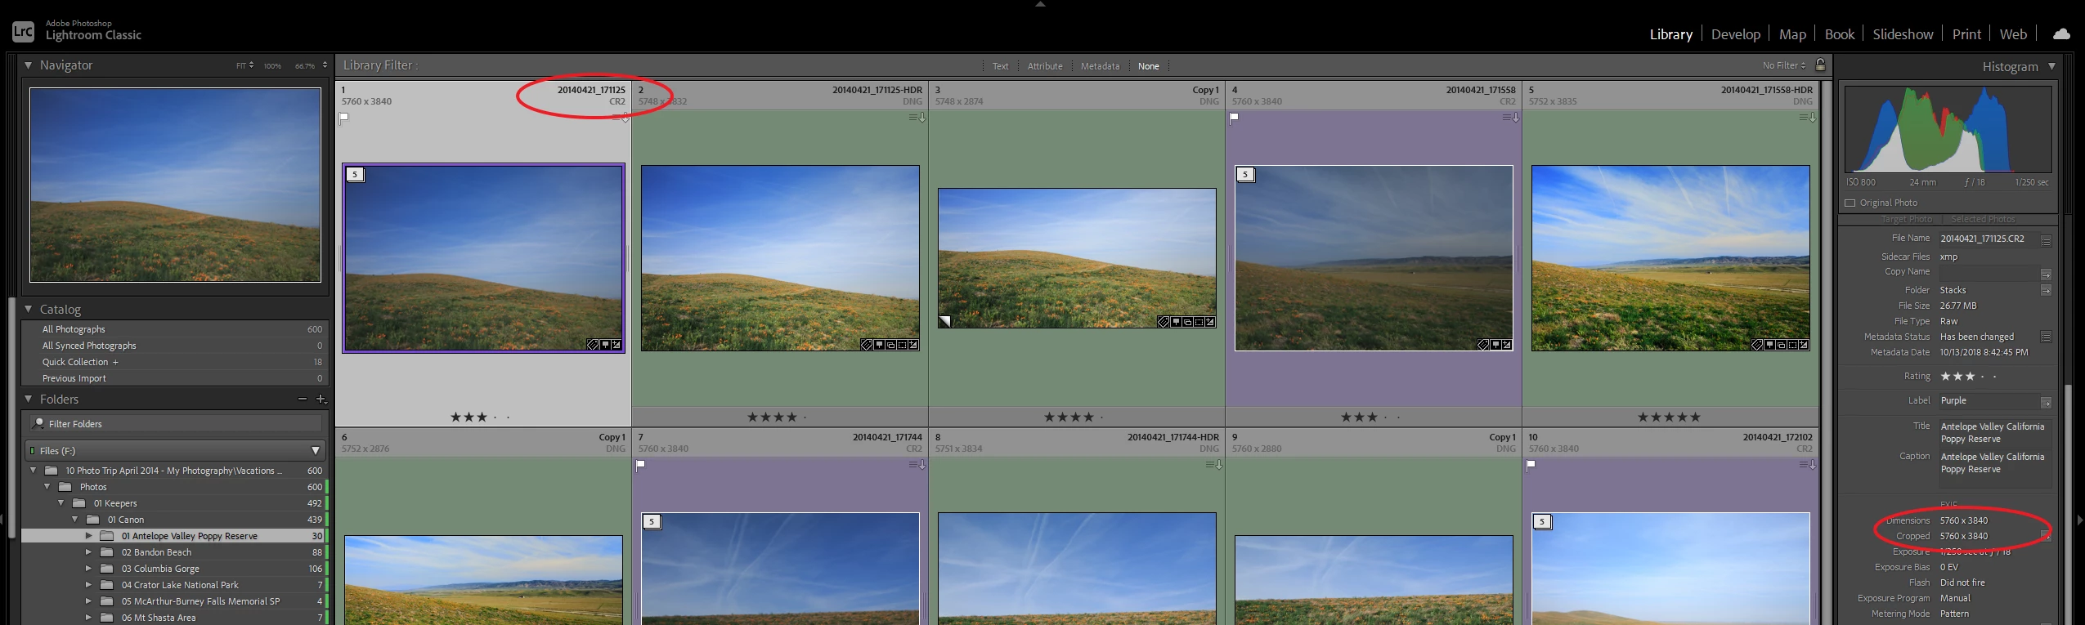Click the Folder go-to arrow icon in Metadata
This screenshot has width=2085, height=625.
pyautogui.click(x=2046, y=290)
